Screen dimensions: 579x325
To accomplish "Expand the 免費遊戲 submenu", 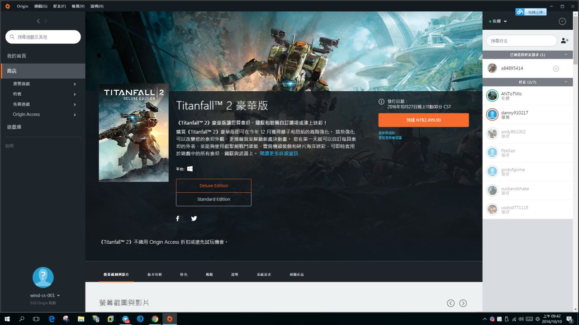I will (x=75, y=105).
